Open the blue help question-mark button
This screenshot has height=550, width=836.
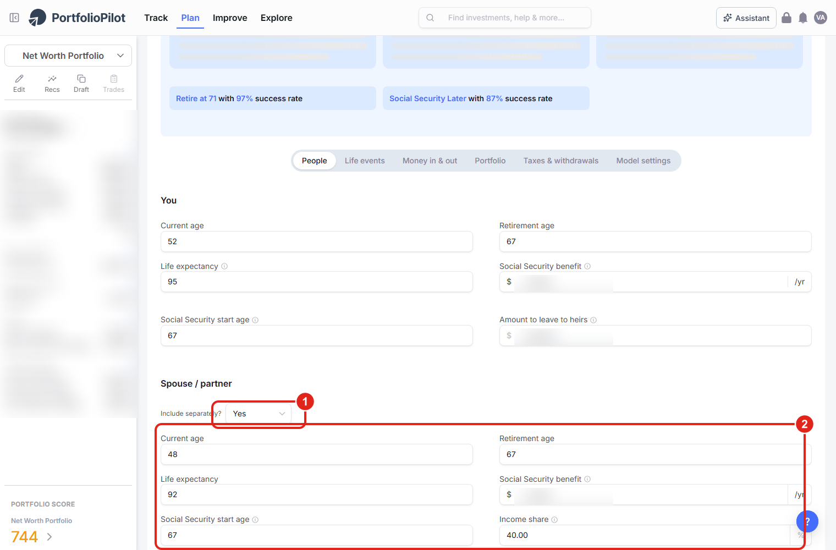pos(807,521)
